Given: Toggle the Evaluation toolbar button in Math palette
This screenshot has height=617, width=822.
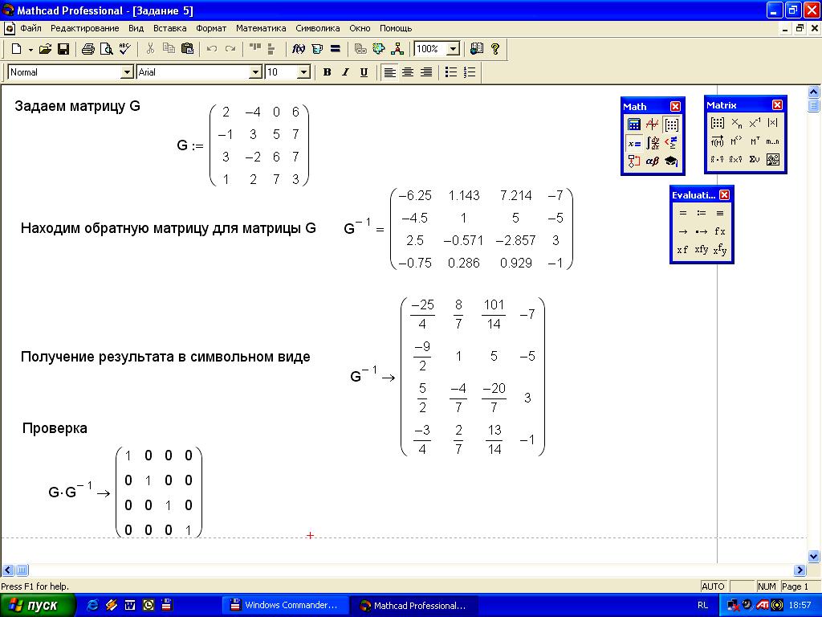Looking at the screenshot, I should (634, 143).
